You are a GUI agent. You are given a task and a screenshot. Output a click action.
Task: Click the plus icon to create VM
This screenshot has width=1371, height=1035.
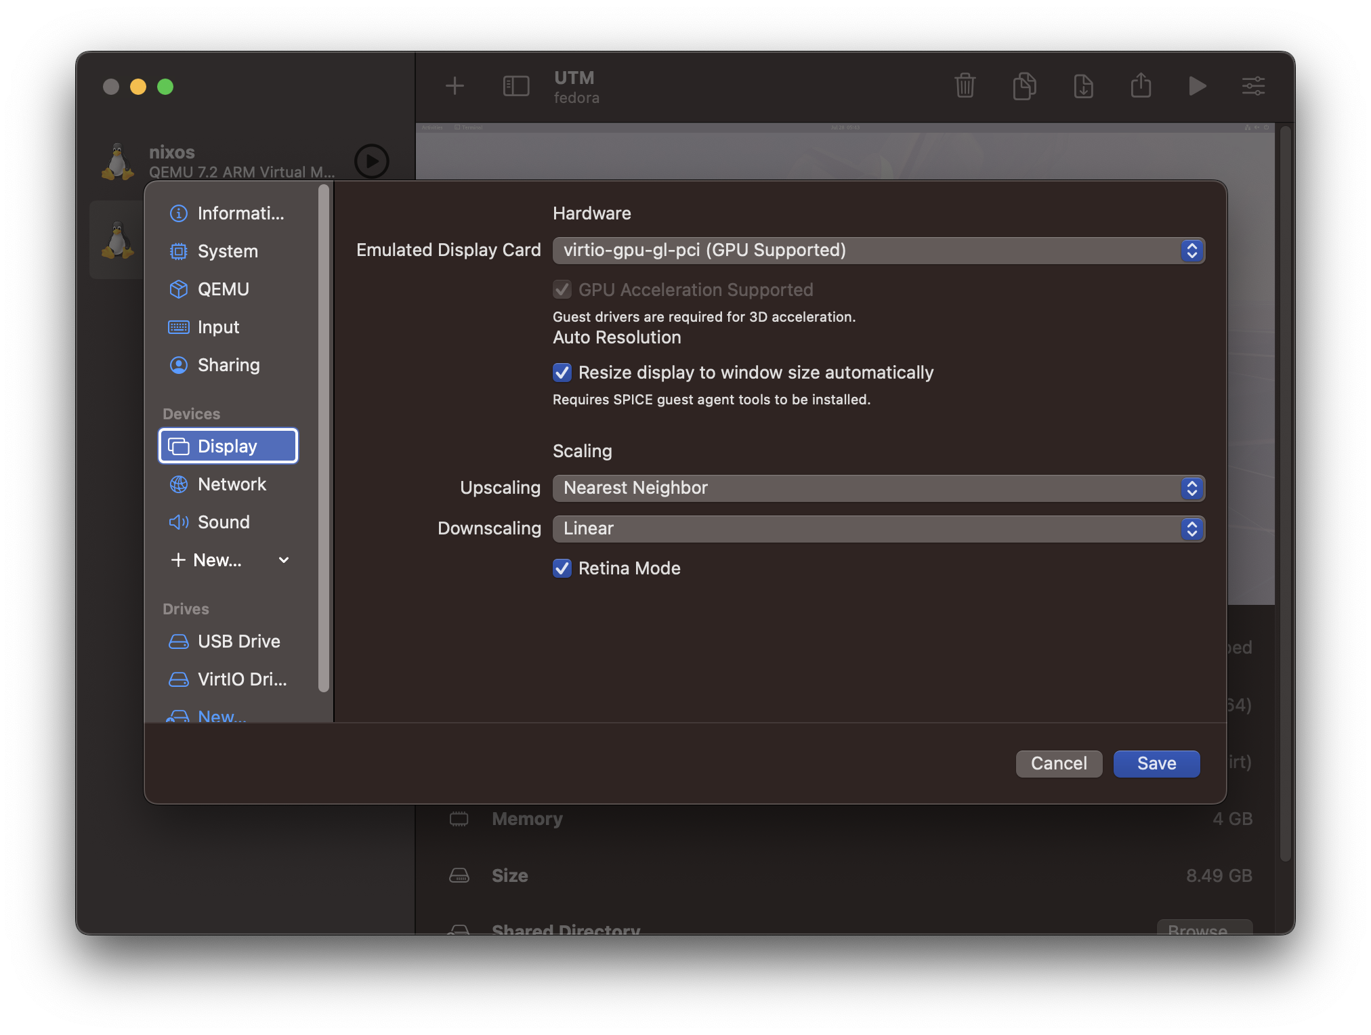tap(455, 86)
